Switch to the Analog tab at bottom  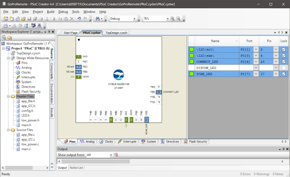tap(87, 141)
